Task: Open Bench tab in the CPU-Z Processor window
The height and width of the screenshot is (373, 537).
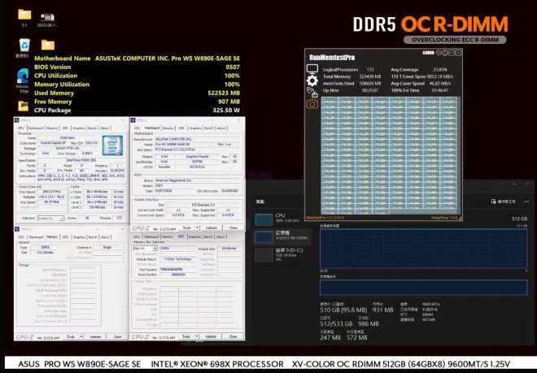Action: coord(93,128)
